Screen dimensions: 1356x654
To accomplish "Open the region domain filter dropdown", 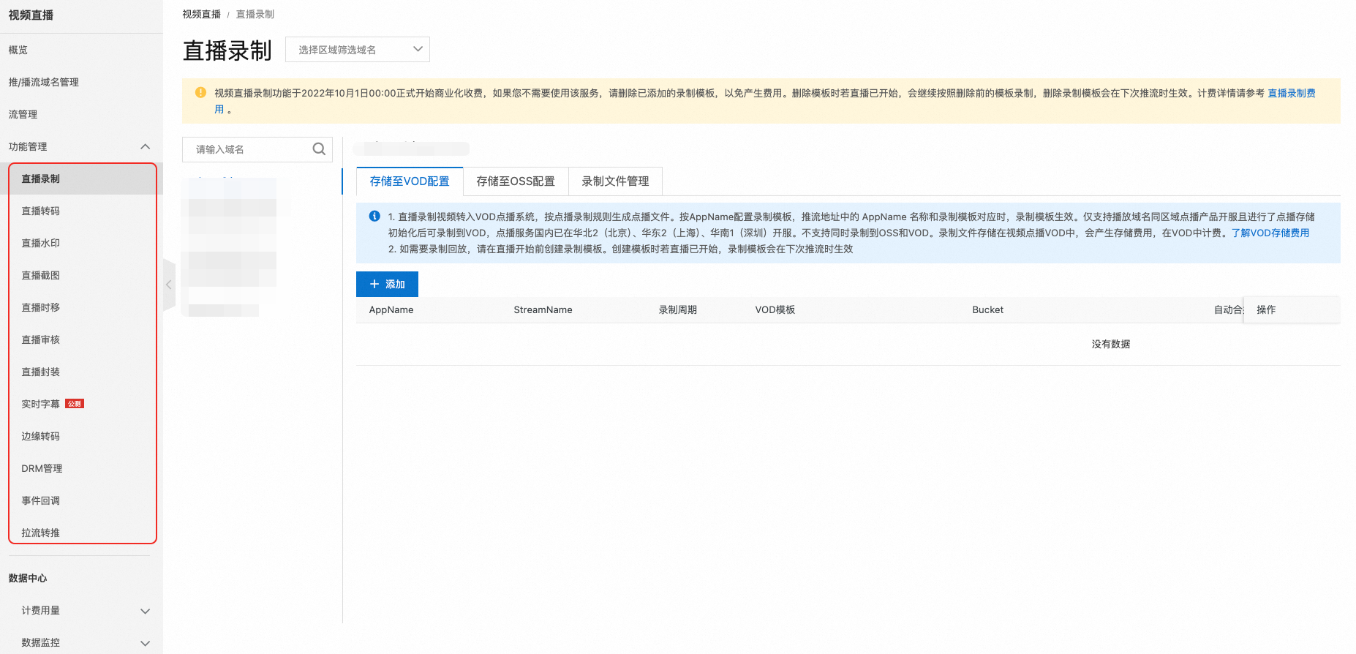I will pyautogui.click(x=358, y=50).
